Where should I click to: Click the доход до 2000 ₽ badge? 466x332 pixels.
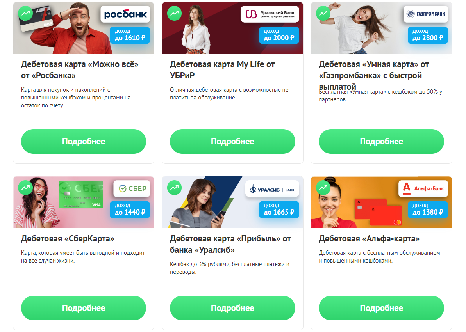[x=279, y=35]
